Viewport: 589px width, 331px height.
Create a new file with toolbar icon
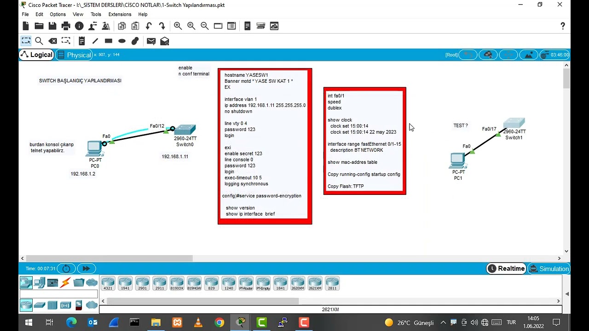[26, 26]
